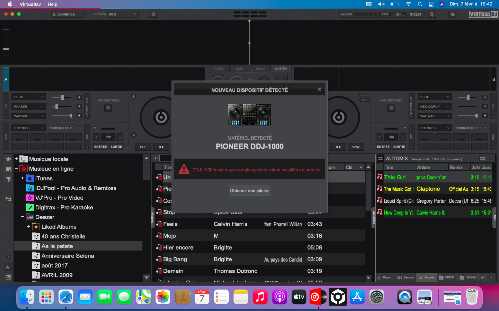Click left deck play/pause button

(x=161, y=147)
